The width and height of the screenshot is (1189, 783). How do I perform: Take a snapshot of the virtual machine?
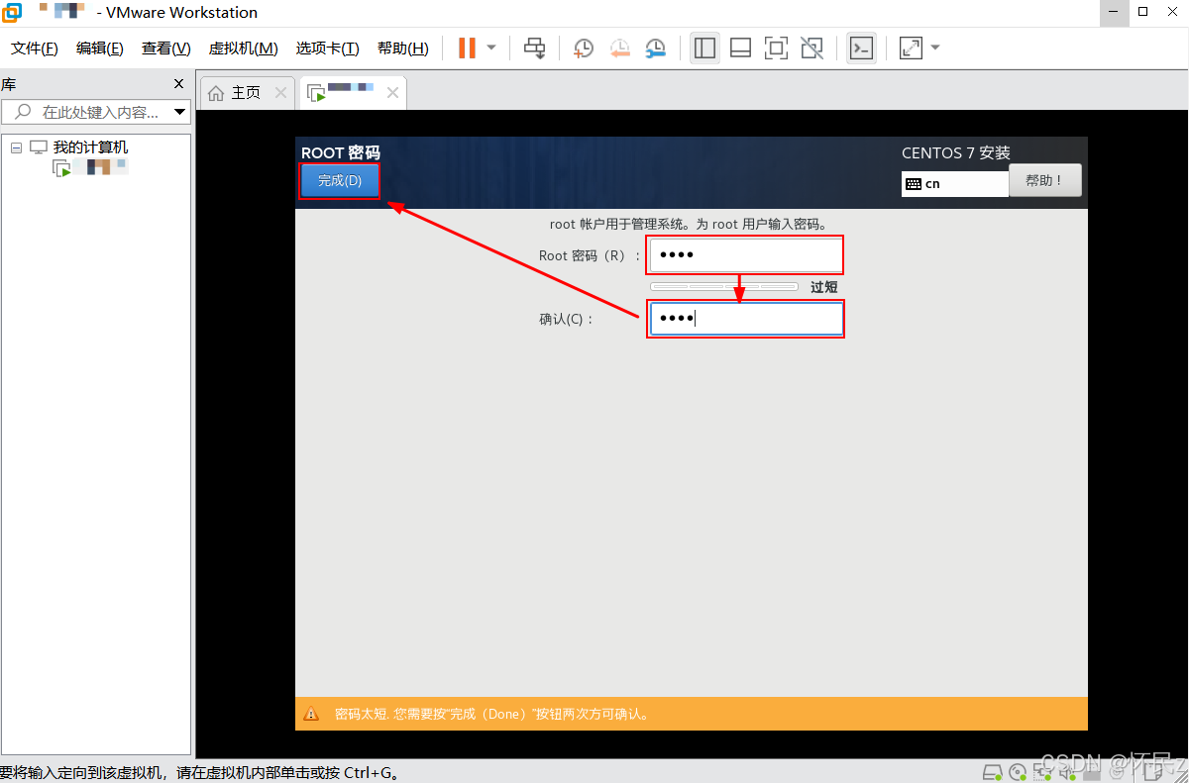pos(584,48)
